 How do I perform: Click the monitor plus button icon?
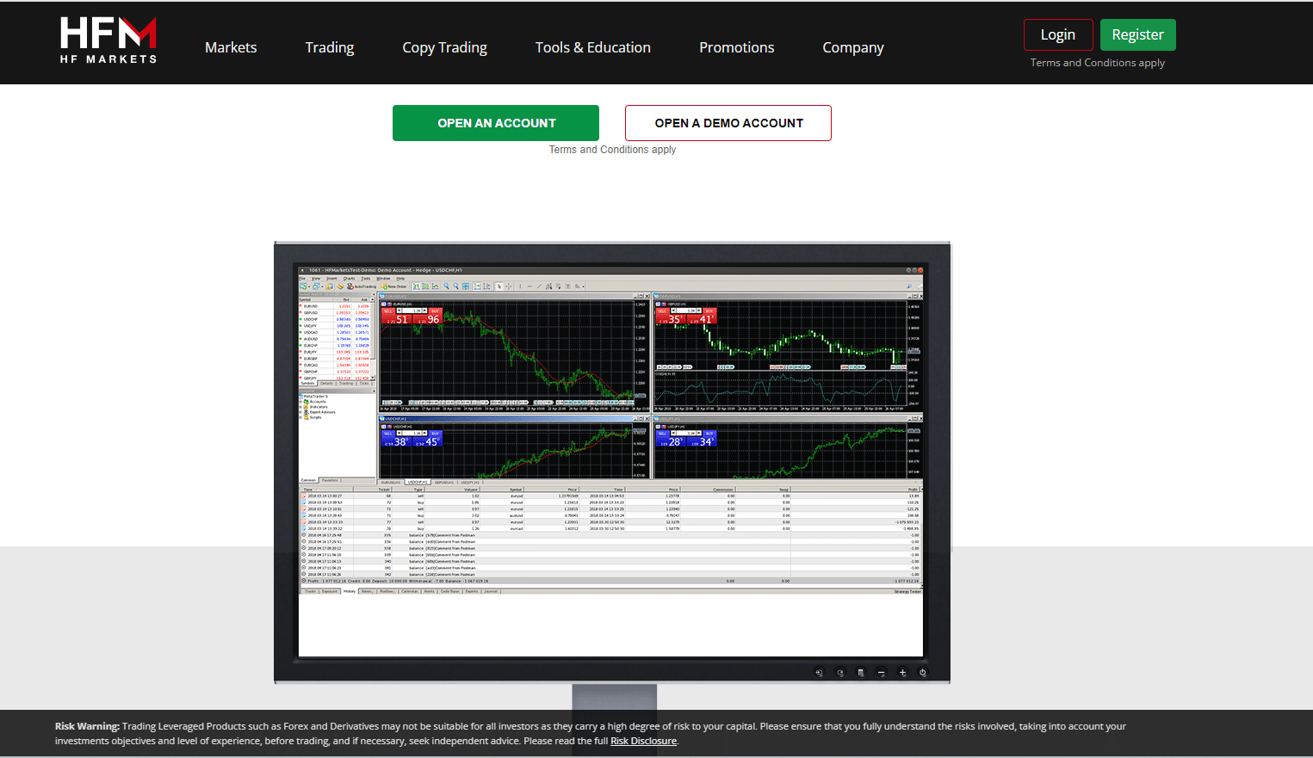(x=902, y=673)
